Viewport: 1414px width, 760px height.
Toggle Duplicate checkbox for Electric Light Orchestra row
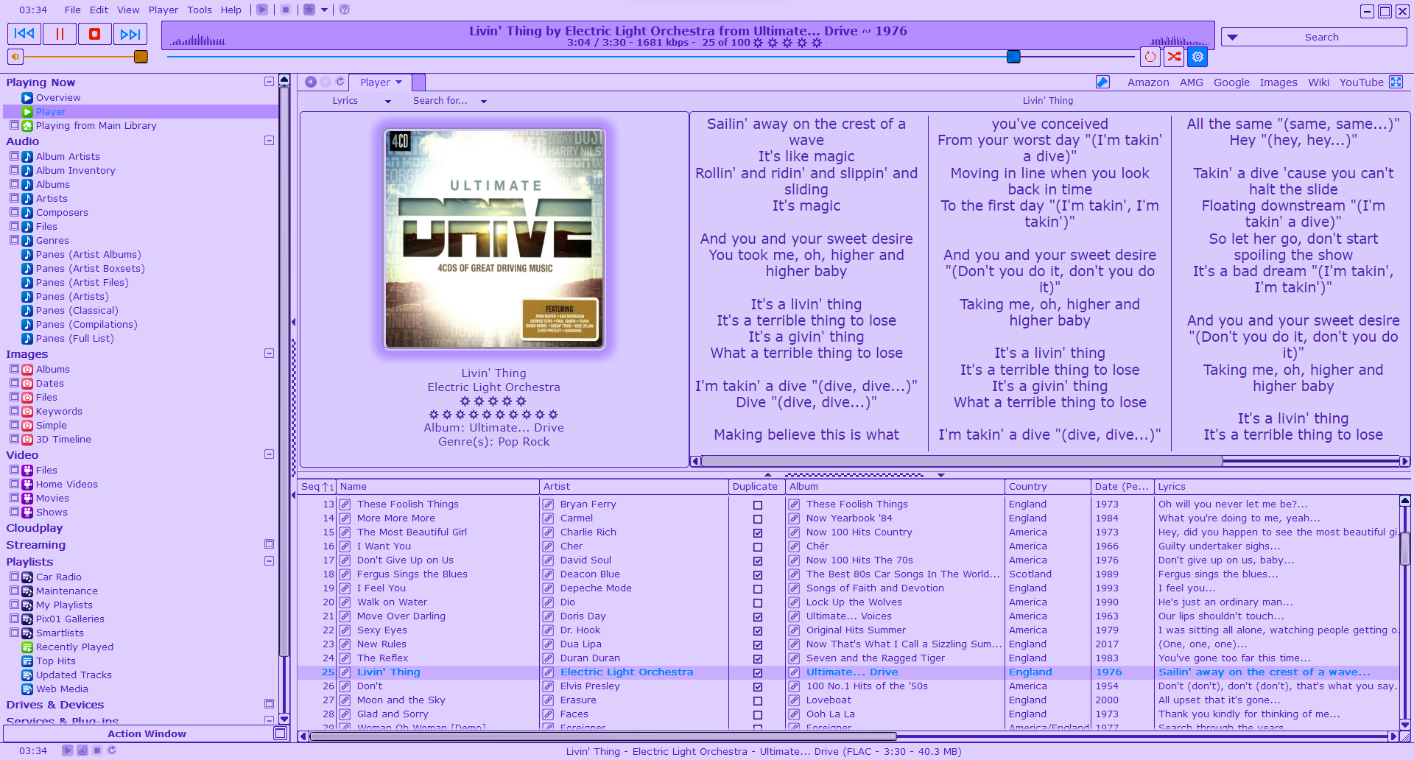pyautogui.click(x=758, y=673)
